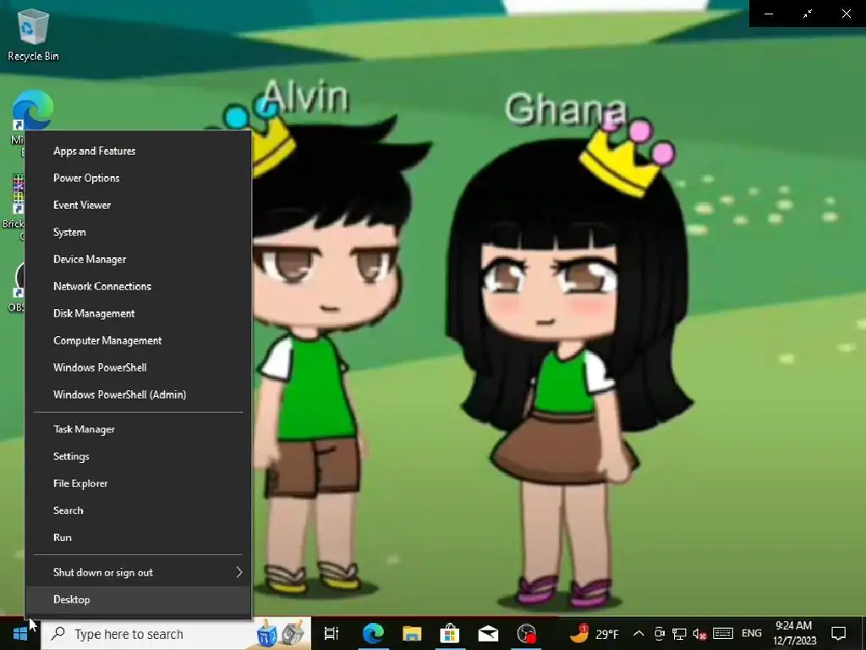Open the 29°F weather widget
Screen dimensions: 866x650
point(595,633)
